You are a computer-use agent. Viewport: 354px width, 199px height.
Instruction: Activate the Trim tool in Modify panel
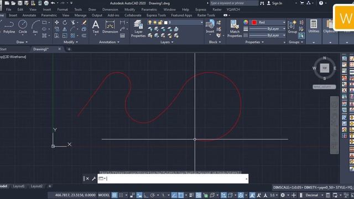pos(72,22)
